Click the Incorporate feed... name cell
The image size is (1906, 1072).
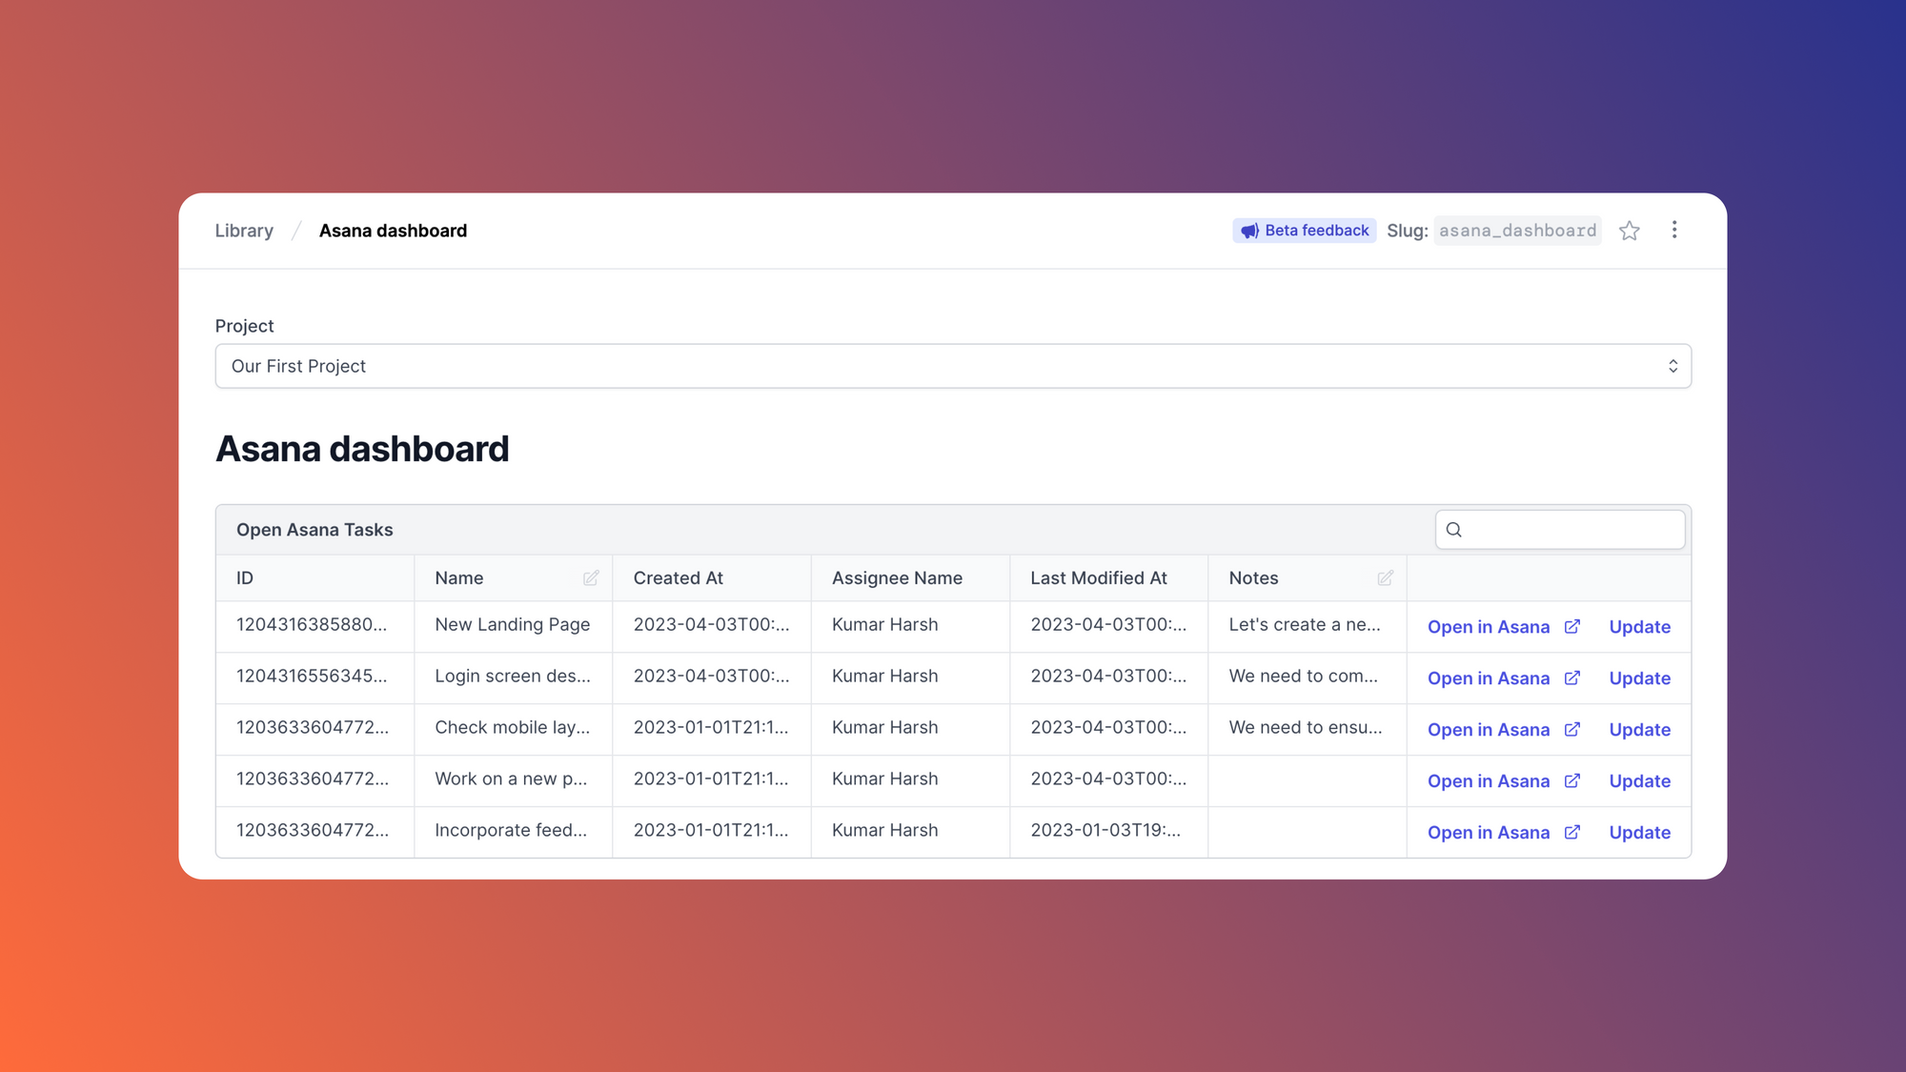pos(513,831)
